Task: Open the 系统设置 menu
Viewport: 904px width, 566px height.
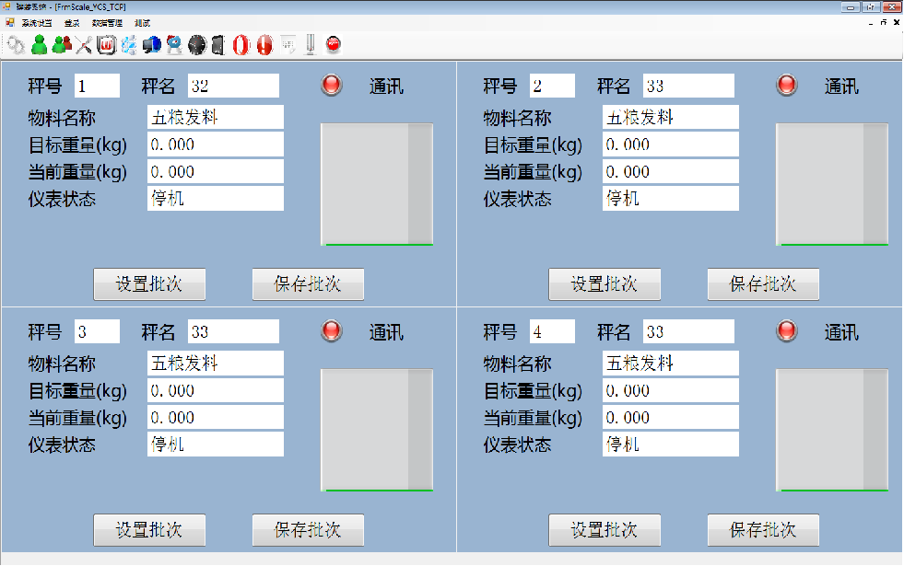Action: [x=36, y=23]
